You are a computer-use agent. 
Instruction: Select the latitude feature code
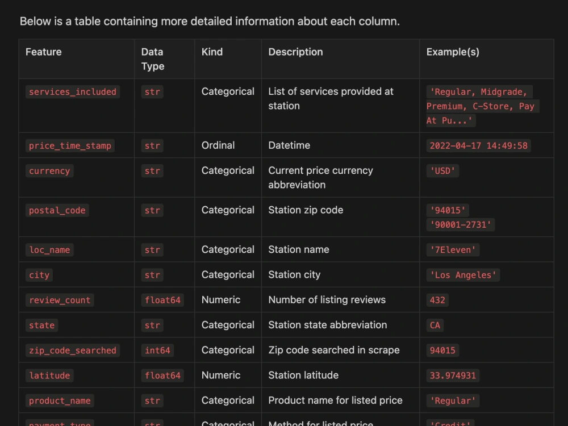[x=49, y=375]
